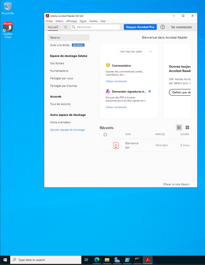205x265 pixels.
Task: Open the Affichage menu
Action: point(72,21)
